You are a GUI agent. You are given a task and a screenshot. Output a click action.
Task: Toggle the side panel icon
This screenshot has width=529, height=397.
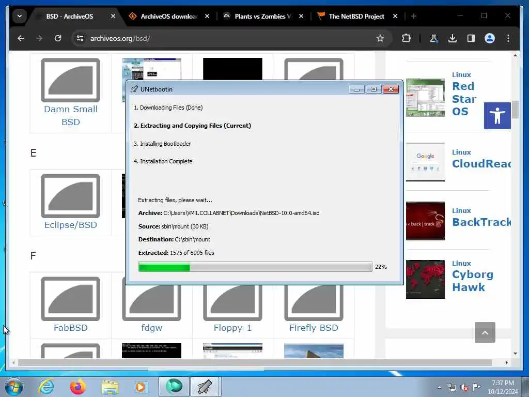point(471,38)
